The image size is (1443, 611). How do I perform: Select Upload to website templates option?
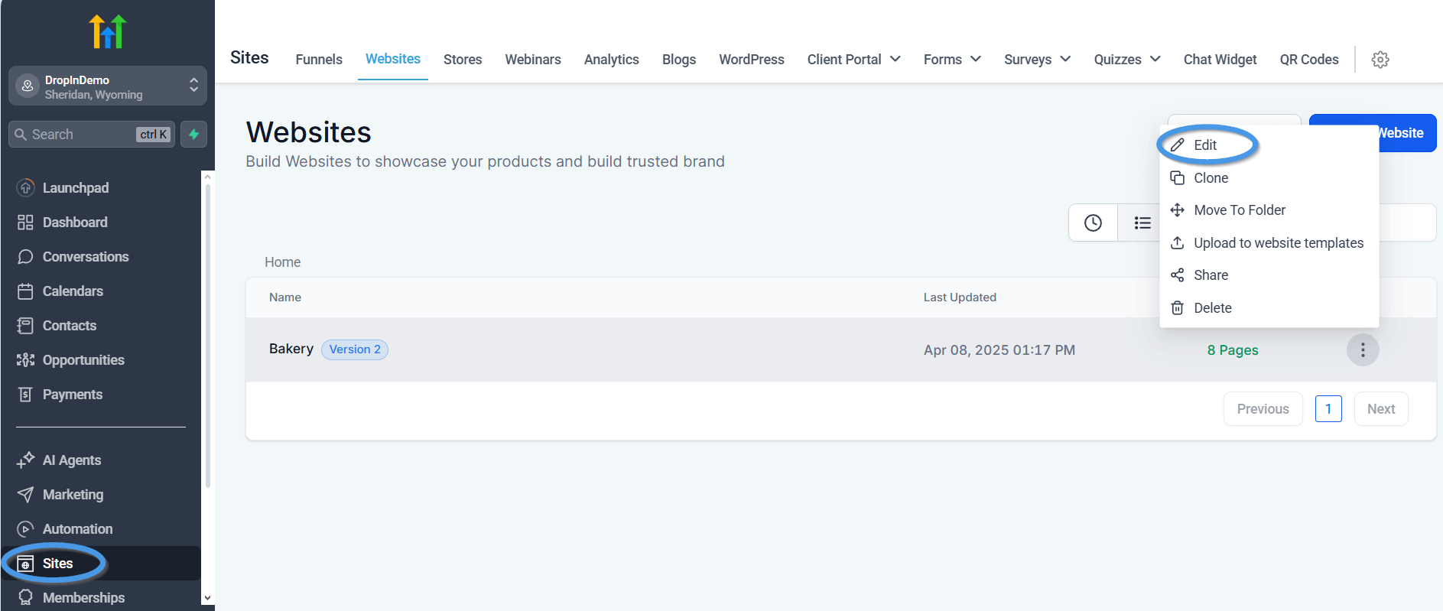pos(1269,243)
